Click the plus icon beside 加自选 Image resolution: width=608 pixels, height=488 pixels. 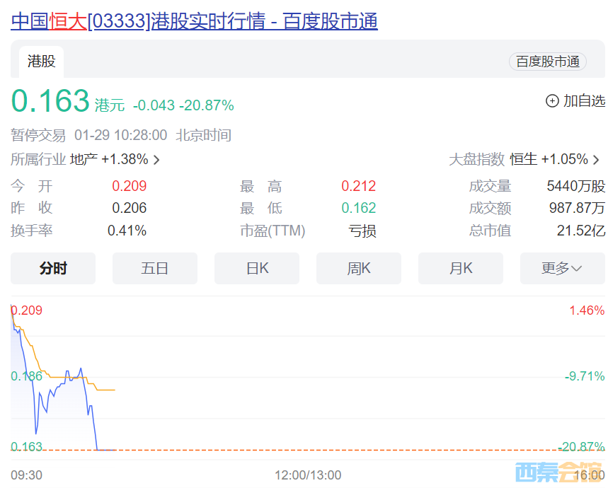pyautogui.click(x=552, y=101)
